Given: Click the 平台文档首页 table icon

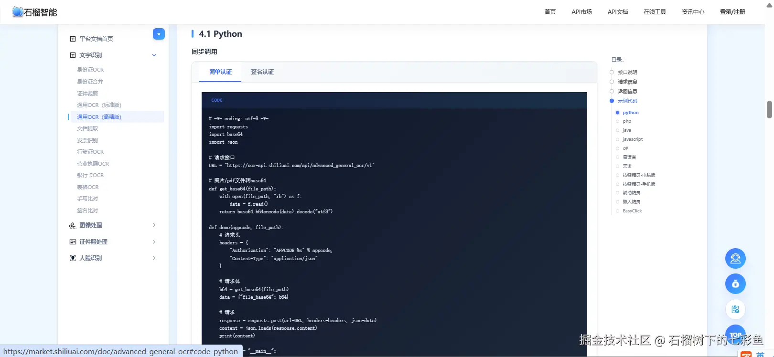Looking at the screenshot, I should pyautogui.click(x=73, y=39).
